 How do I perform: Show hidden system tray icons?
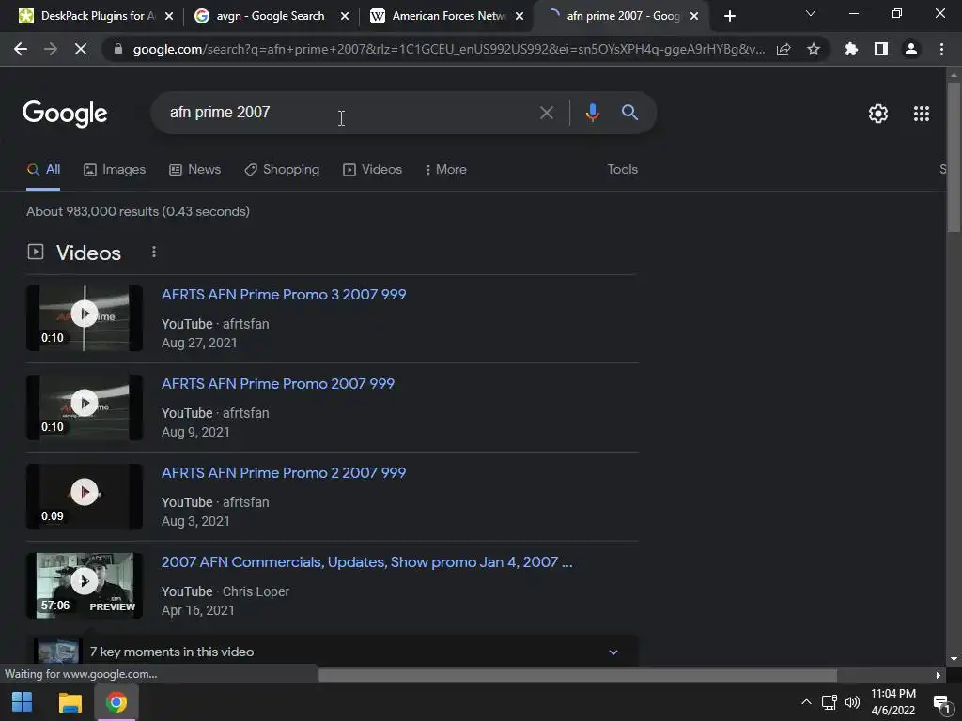[x=806, y=702]
